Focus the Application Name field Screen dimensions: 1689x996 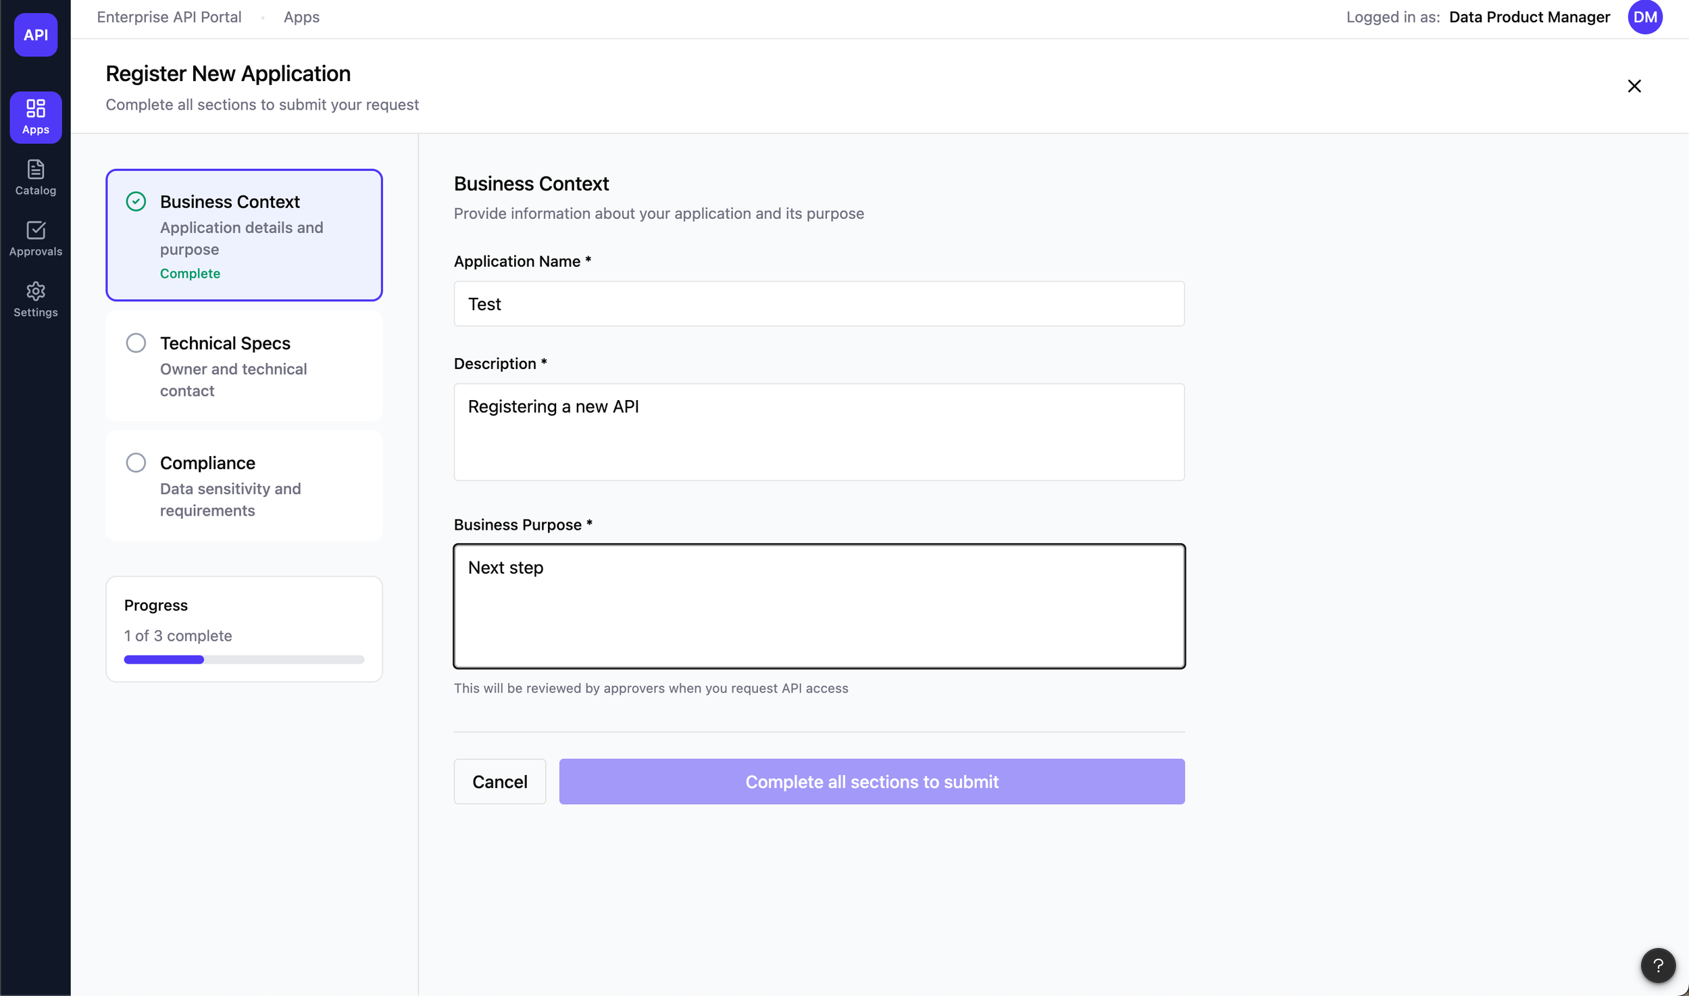pos(819,304)
